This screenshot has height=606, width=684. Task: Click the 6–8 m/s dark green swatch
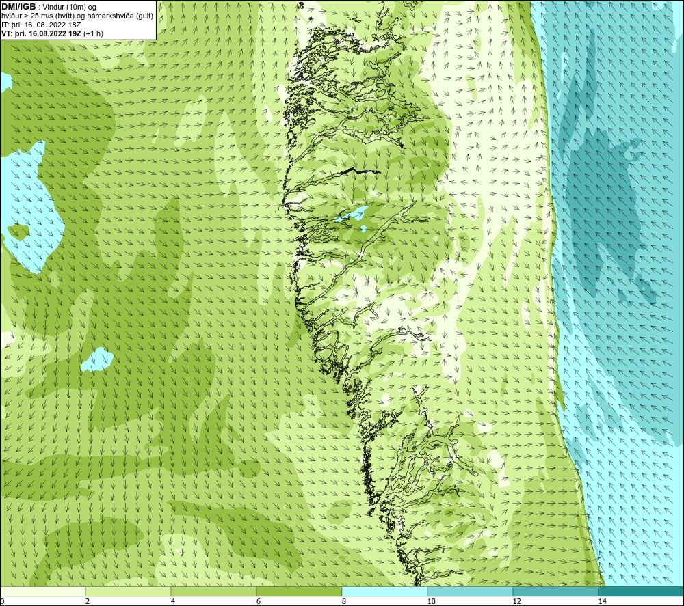point(300,592)
